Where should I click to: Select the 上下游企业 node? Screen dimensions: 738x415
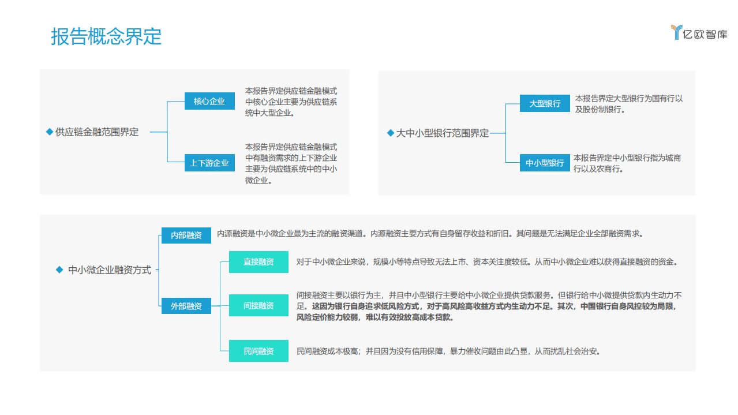coord(209,163)
